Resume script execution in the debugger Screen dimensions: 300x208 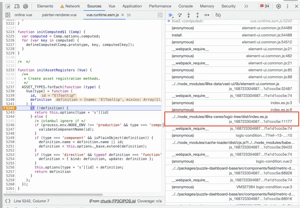[x=171, y=15]
